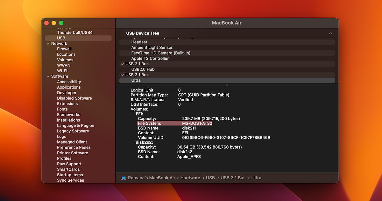This screenshot has width=382, height=201.
Task: Select WWAN in the sidebar
Action: click(64, 65)
